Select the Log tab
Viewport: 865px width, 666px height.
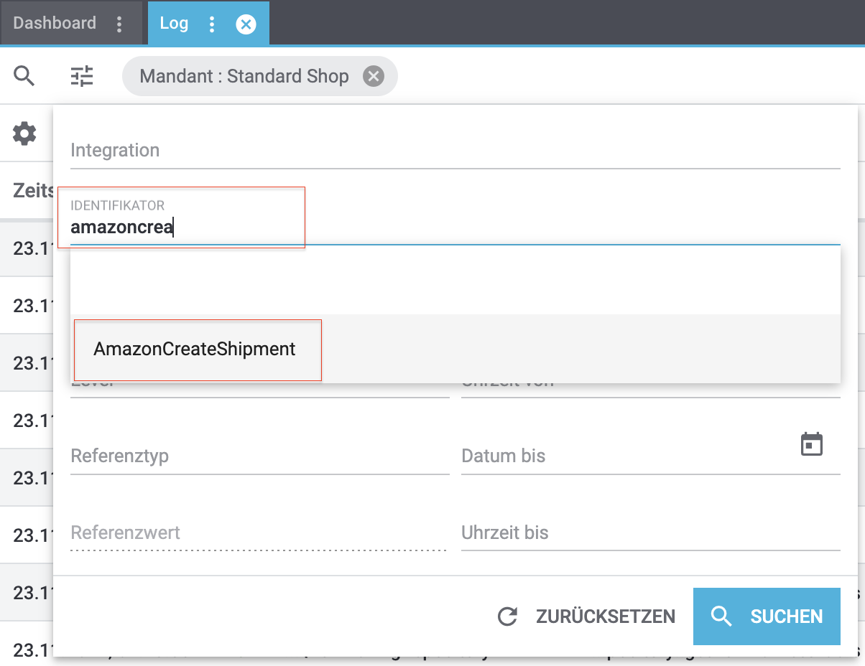174,23
